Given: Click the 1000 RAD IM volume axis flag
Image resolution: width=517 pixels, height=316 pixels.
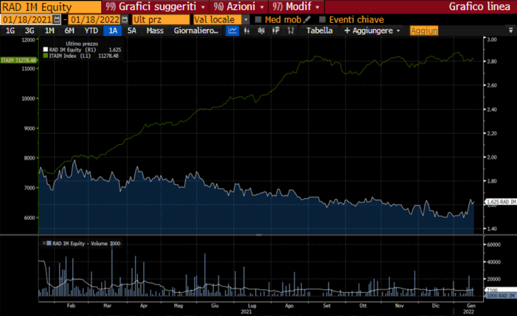Looking at the screenshot, I should pos(501,296).
